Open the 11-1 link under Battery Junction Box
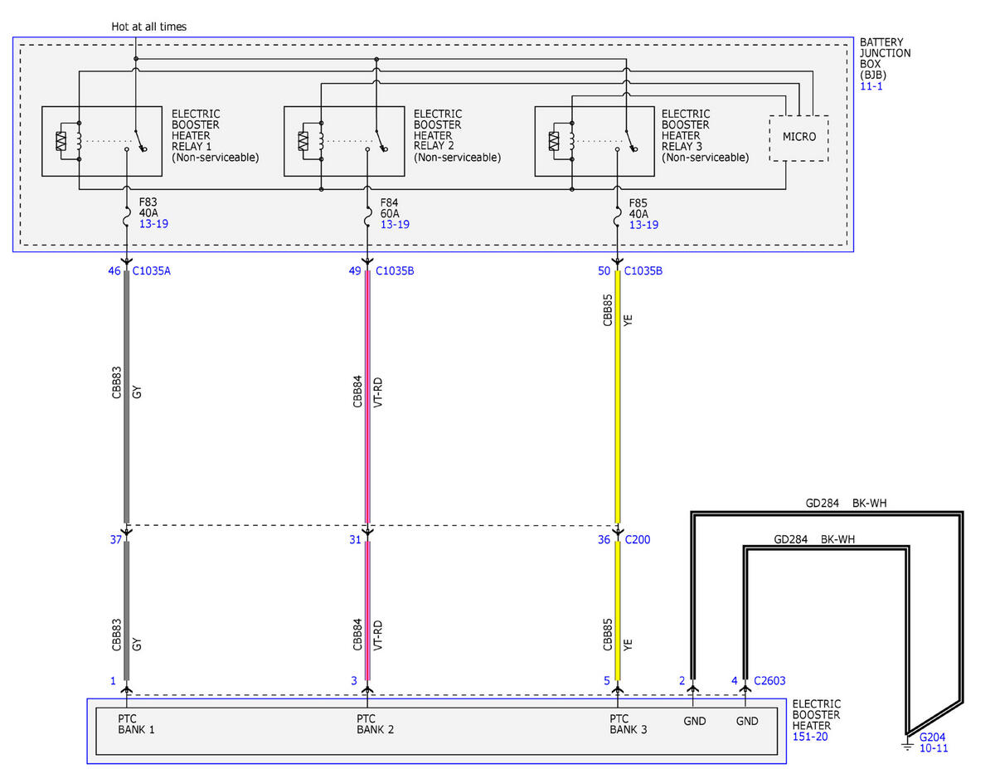The height and width of the screenshot is (769, 995). tap(871, 85)
